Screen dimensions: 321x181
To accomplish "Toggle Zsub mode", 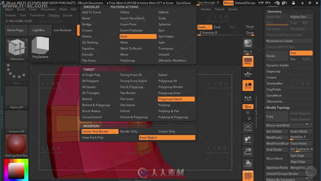I will pyautogui.click(x=220, y=27).
